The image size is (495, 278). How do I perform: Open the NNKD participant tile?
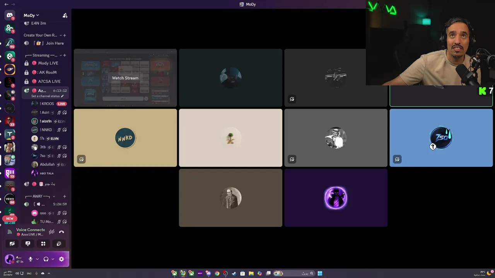click(x=125, y=138)
